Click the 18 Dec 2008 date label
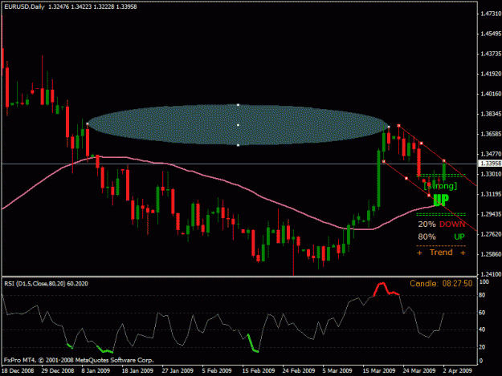The width and height of the screenshot is (502, 376). 18,371
